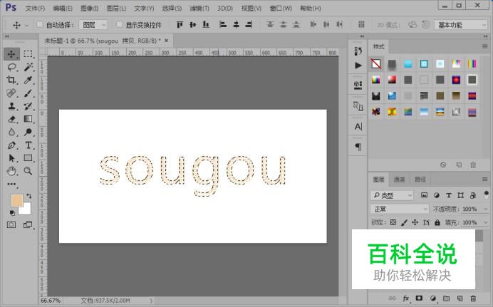Screen dimensions: 493x307
Task: Open the Character panel icon
Action: click(x=358, y=127)
